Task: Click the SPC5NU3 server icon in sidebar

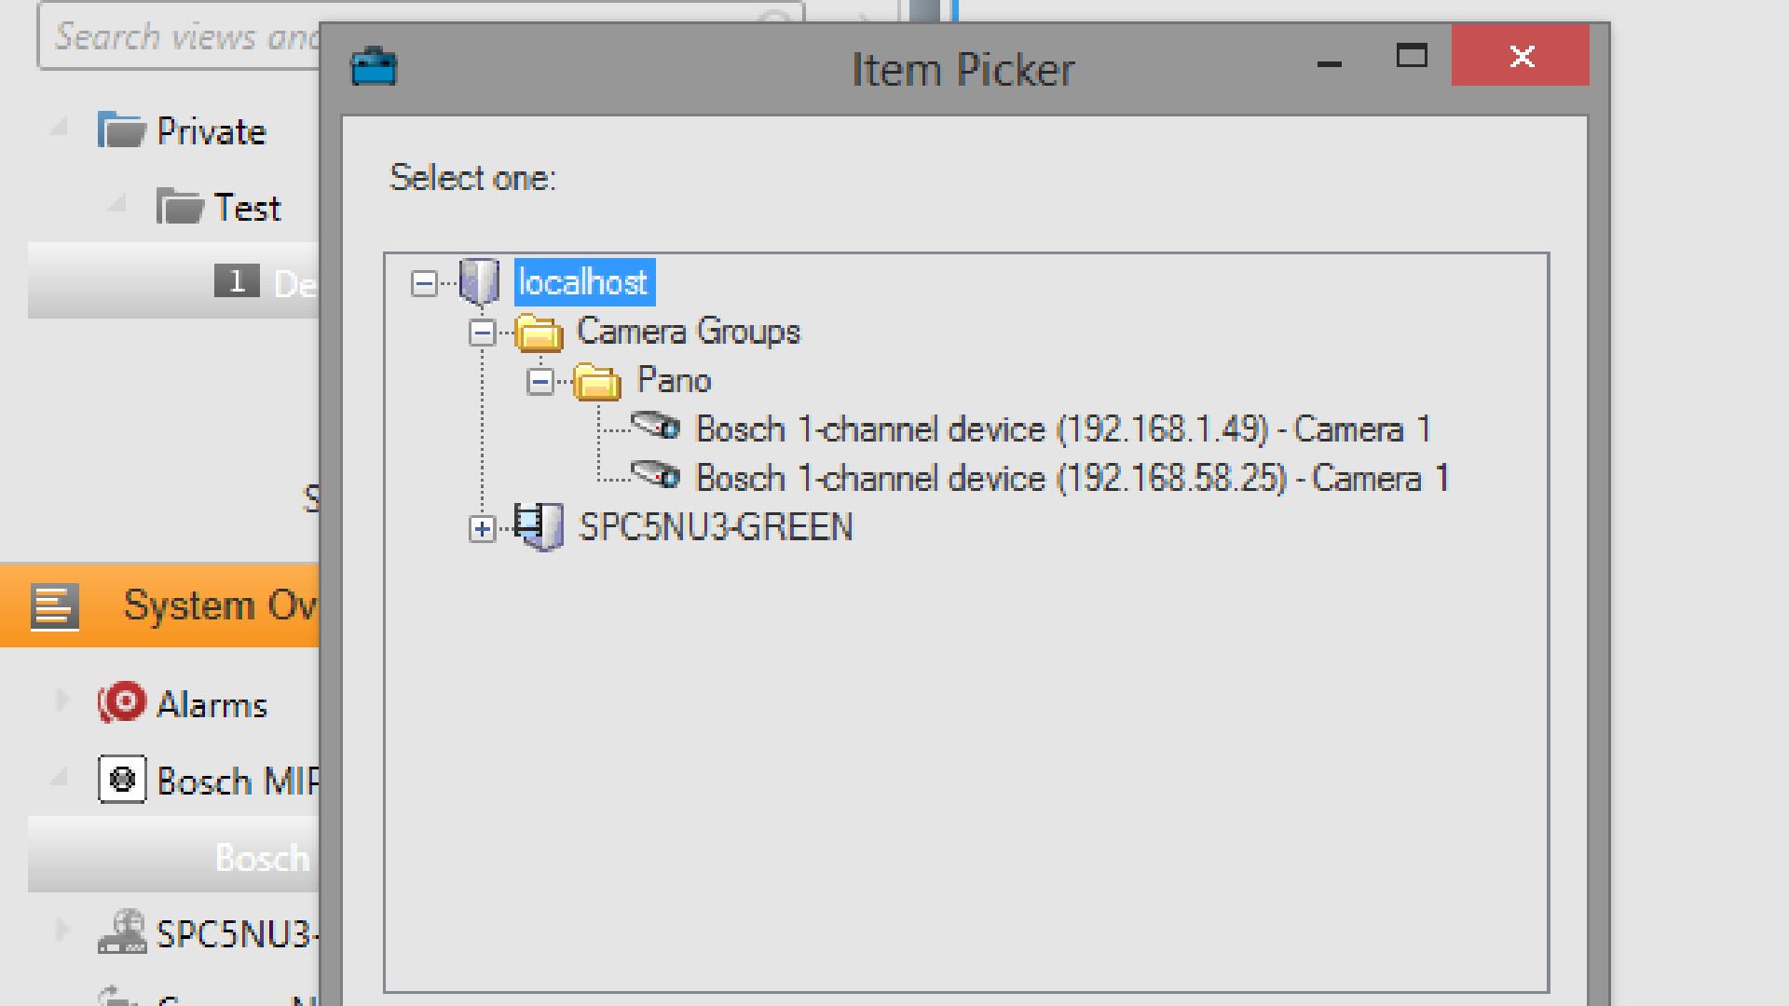Action: click(x=122, y=931)
